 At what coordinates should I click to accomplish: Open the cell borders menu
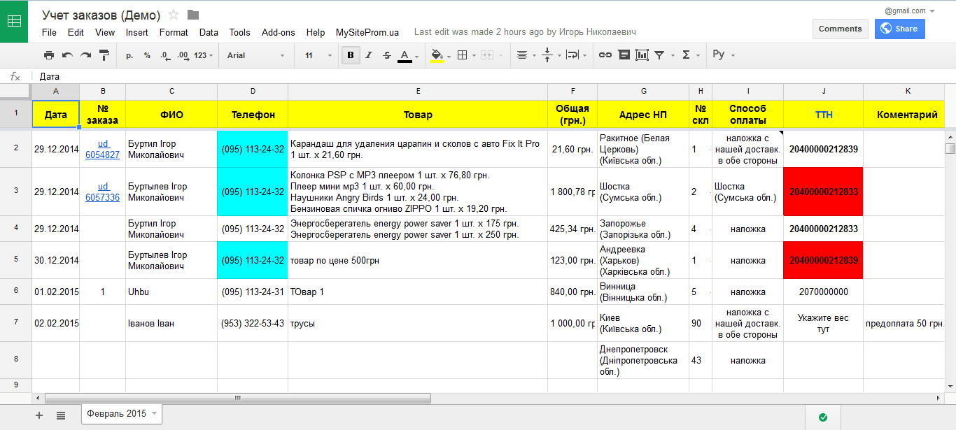click(x=466, y=55)
